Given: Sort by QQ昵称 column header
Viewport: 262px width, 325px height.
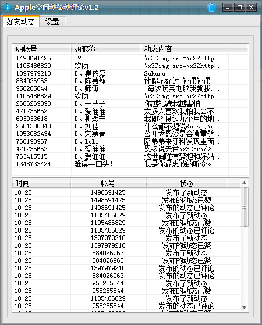Looking at the screenshot, I should coord(106,49).
